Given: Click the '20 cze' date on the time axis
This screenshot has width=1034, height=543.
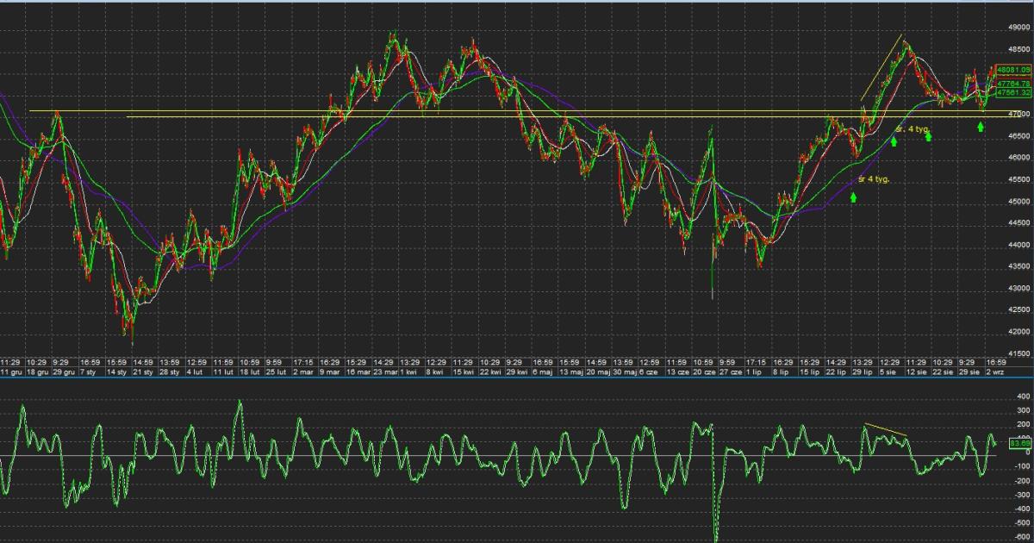Looking at the screenshot, I should pyautogui.click(x=703, y=371).
